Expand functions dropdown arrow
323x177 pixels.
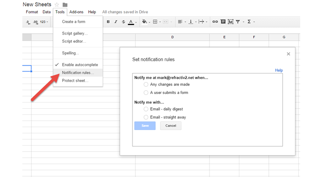click(x=254, y=22)
